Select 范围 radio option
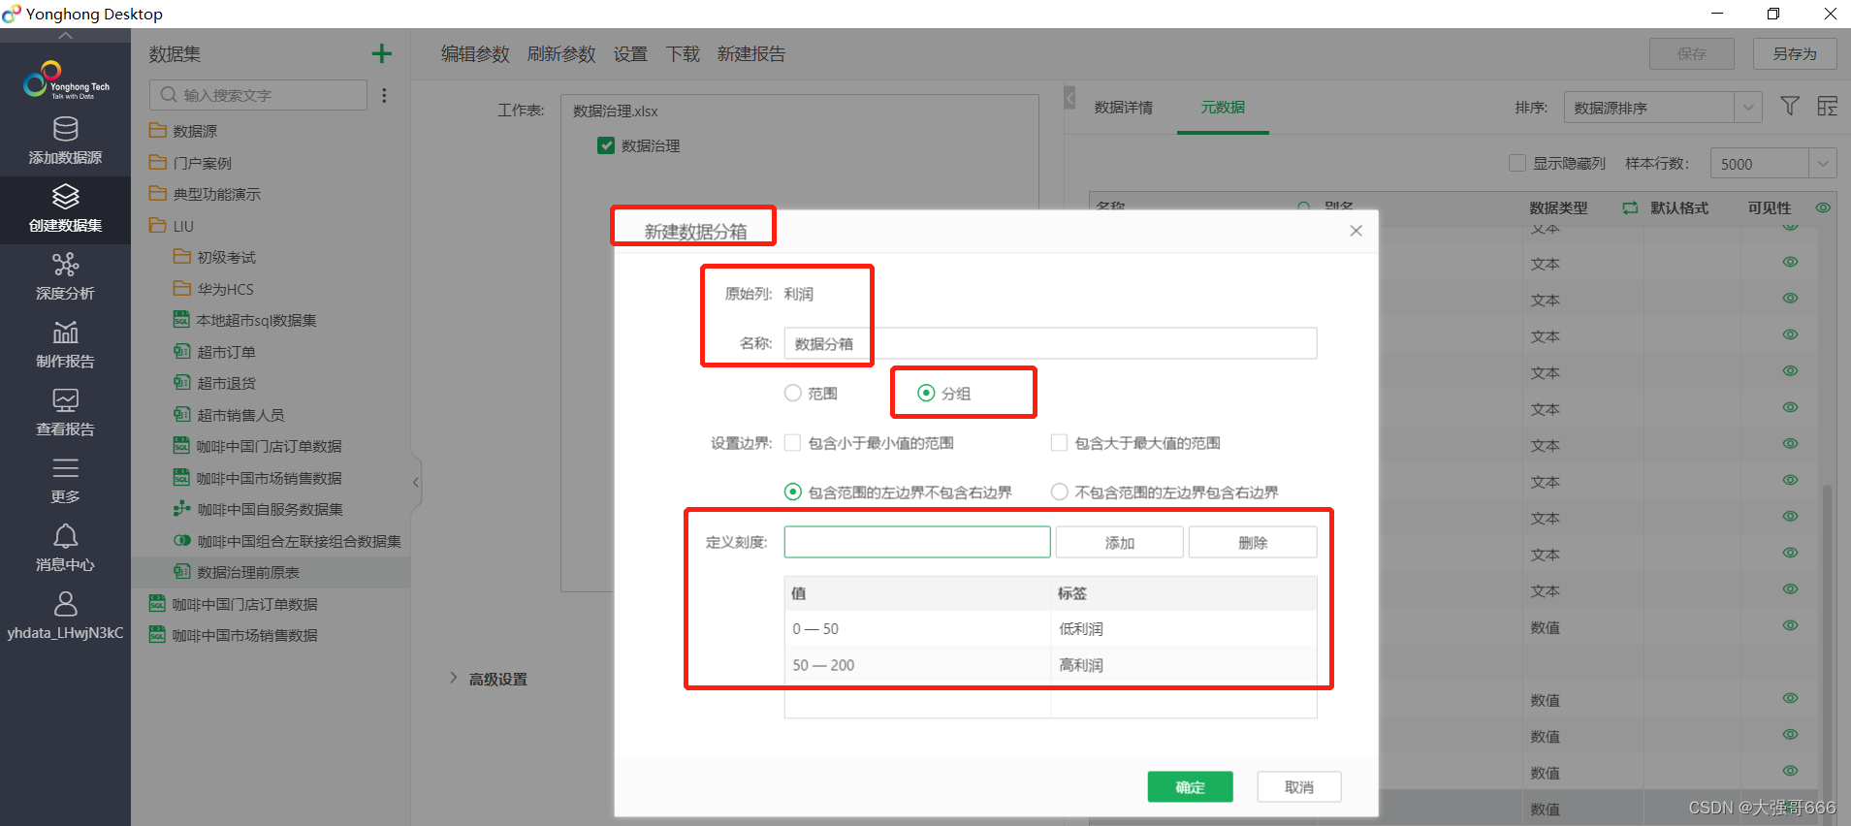Image resolution: width=1851 pixels, height=826 pixels. 793,393
